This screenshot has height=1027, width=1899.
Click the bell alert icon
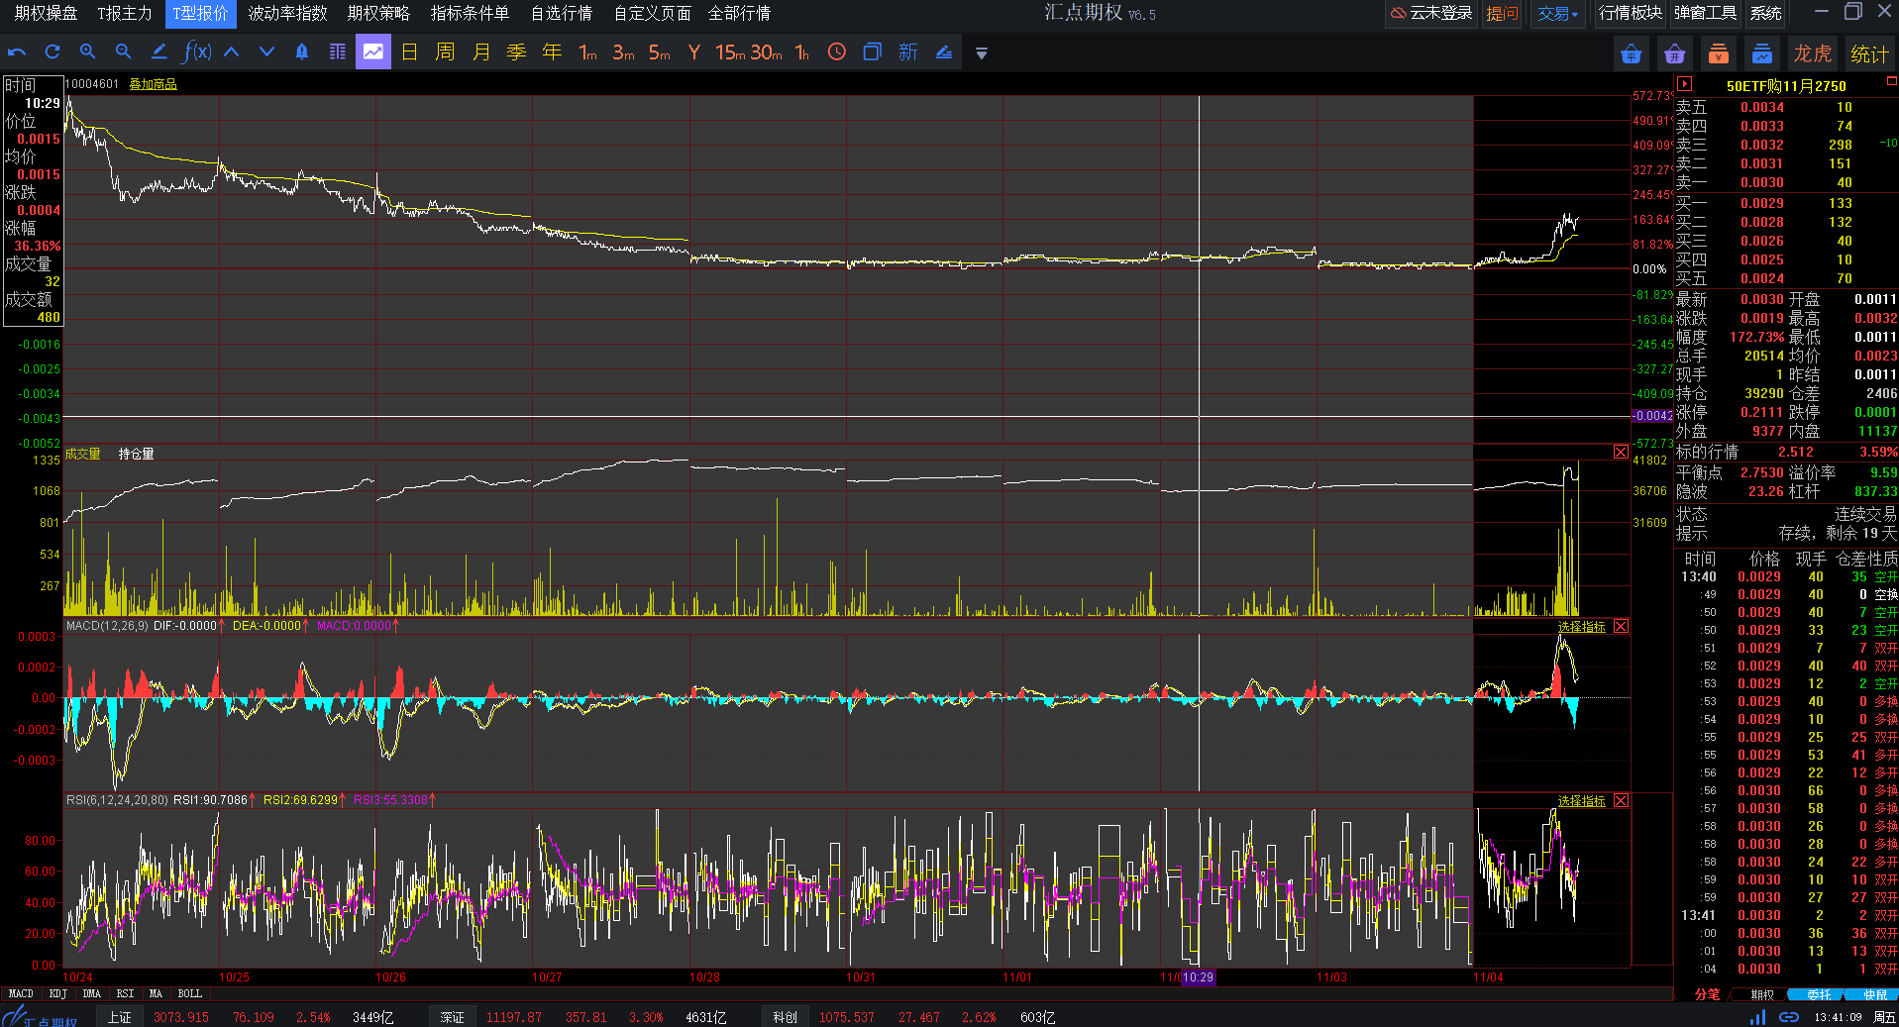(302, 52)
